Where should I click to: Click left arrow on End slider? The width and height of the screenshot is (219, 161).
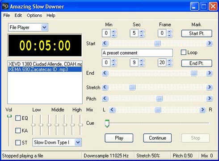tap(105, 73)
